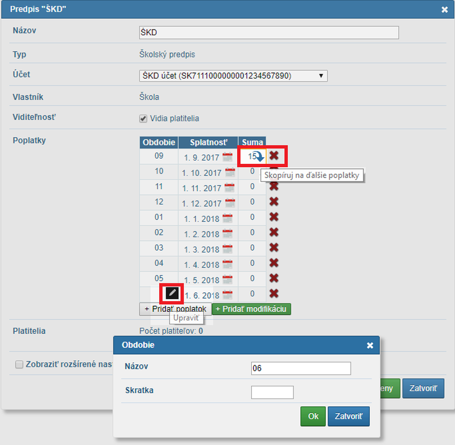Image resolution: width=455 pixels, height=445 pixels.
Task: Click the pencil edit icon for period 06
Action: 172,293
